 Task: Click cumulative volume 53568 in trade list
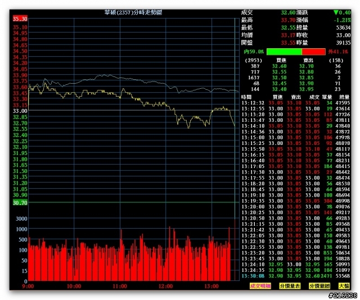point(343,276)
